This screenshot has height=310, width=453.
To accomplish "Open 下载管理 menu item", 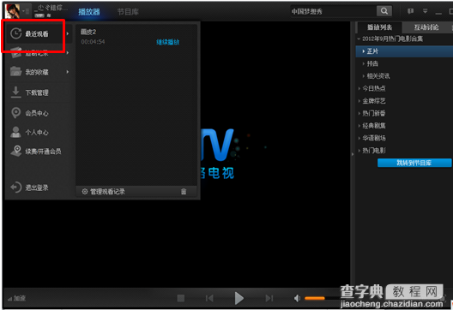I will 37,92.
